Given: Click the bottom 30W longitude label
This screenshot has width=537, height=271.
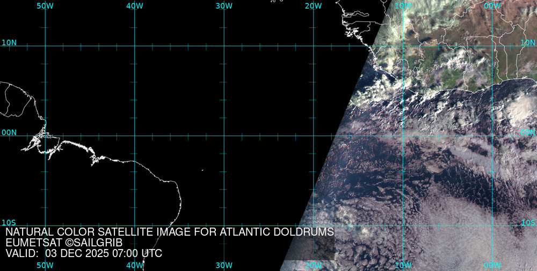Looking at the screenshot, I should (x=224, y=265).
